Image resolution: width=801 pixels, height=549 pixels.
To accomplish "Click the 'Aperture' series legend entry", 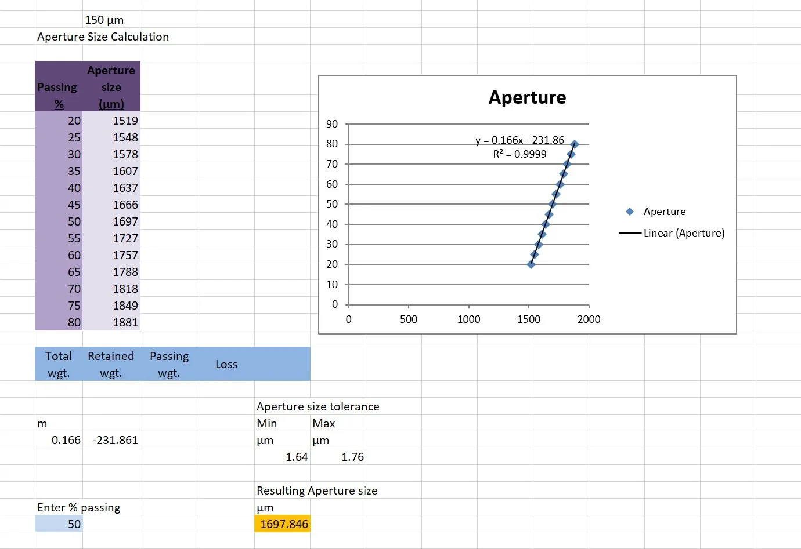I will [x=656, y=212].
